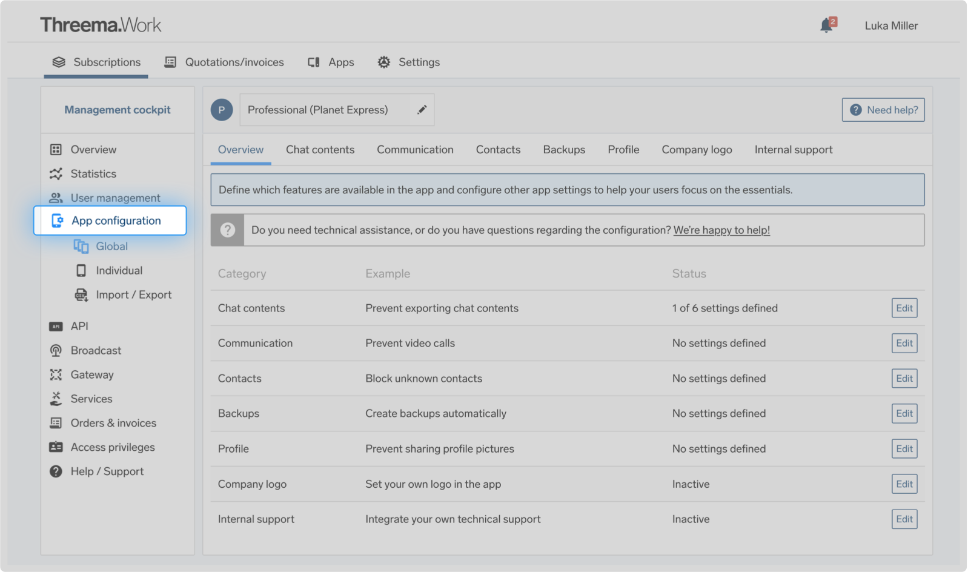
Task: Click the User management people icon
Action: tap(56, 198)
